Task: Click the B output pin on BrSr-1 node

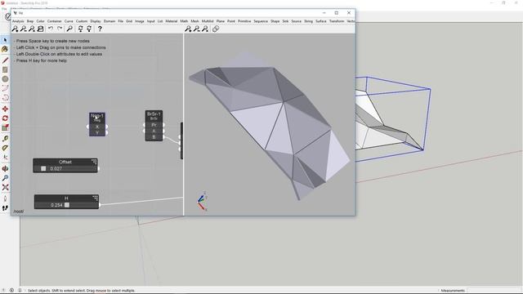Action: click(x=163, y=137)
